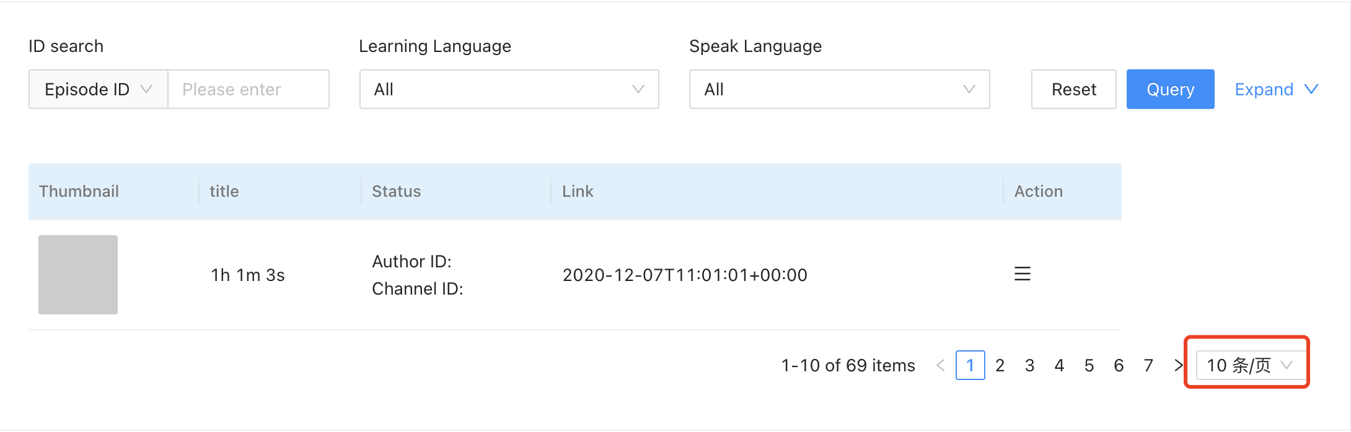Click the ID search label
1351x432 pixels.
pyautogui.click(x=66, y=46)
